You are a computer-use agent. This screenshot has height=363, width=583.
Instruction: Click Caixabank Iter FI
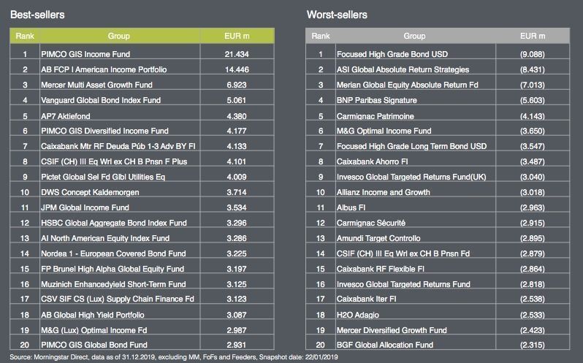[366, 299]
